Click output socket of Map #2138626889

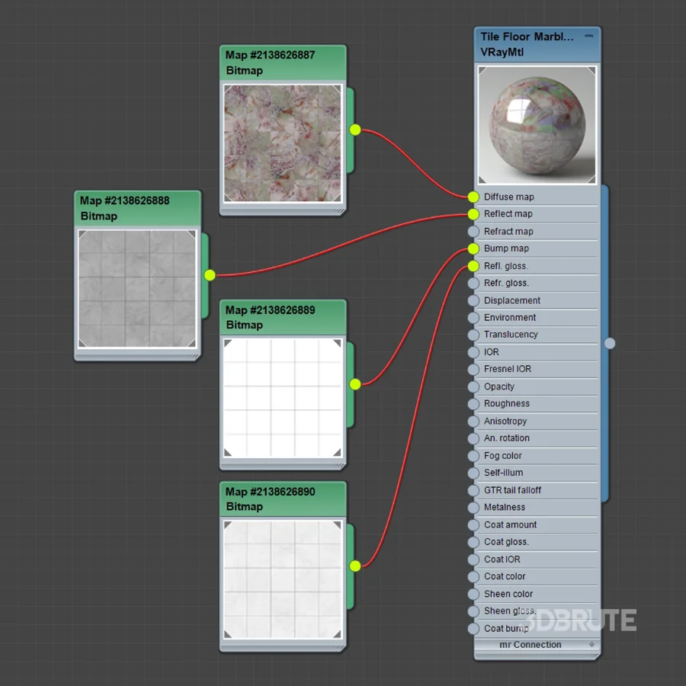pos(355,384)
